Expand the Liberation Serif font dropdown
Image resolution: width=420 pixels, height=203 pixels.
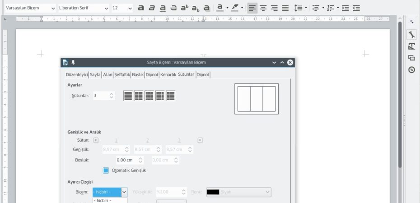coord(106,8)
